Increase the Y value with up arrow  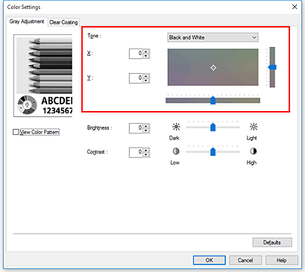click(x=146, y=76)
